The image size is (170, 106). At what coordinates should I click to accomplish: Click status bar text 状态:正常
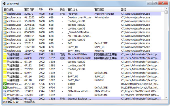29,102
